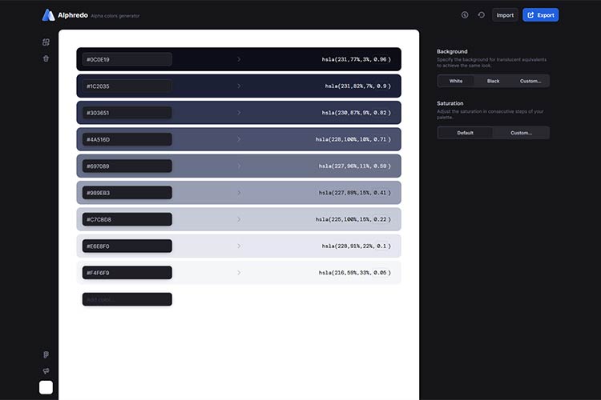Click the chevron arrow in the #0C0E19 row

pyautogui.click(x=239, y=59)
